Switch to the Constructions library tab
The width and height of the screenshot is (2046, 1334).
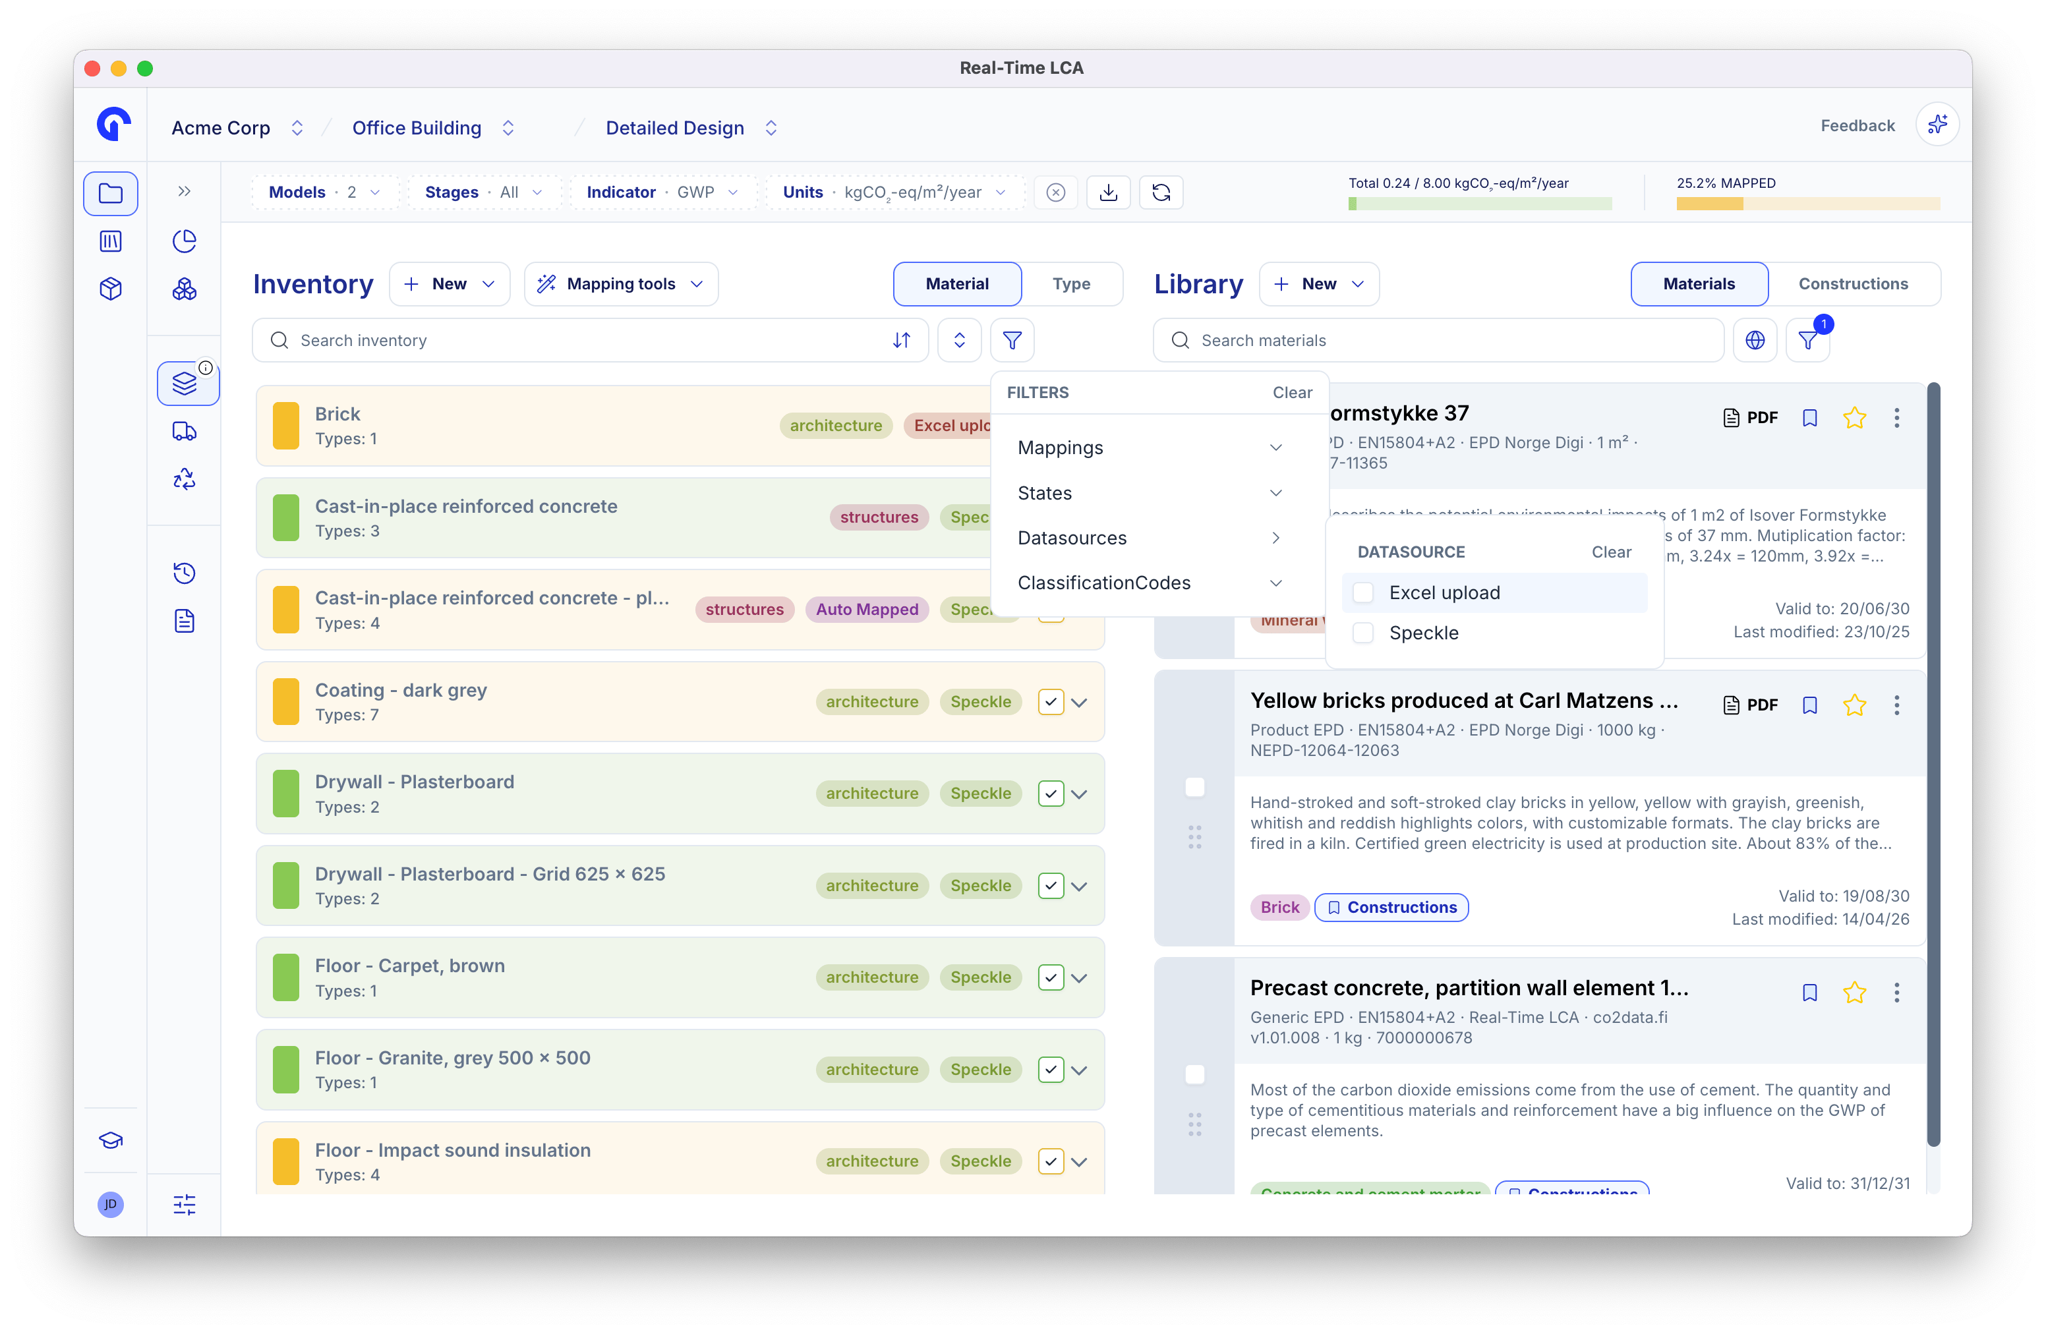1853,283
